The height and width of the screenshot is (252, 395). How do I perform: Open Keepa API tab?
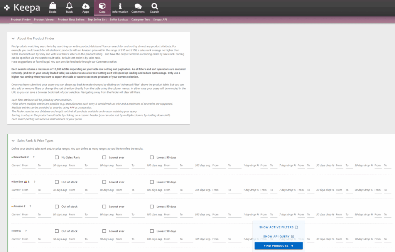point(160,20)
